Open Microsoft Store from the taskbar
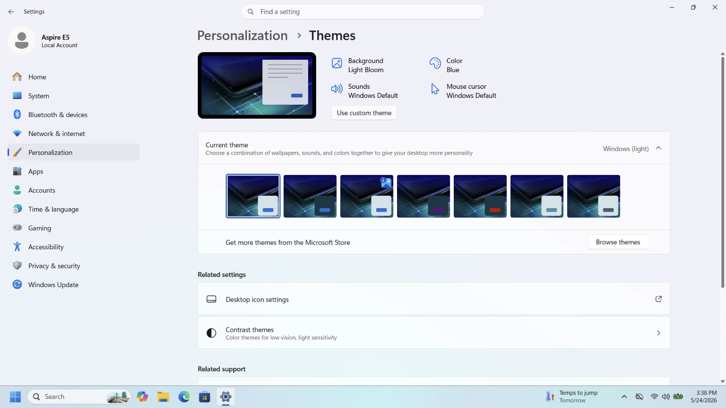The width and height of the screenshot is (726, 408). pyautogui.click(x=205, y=397)
